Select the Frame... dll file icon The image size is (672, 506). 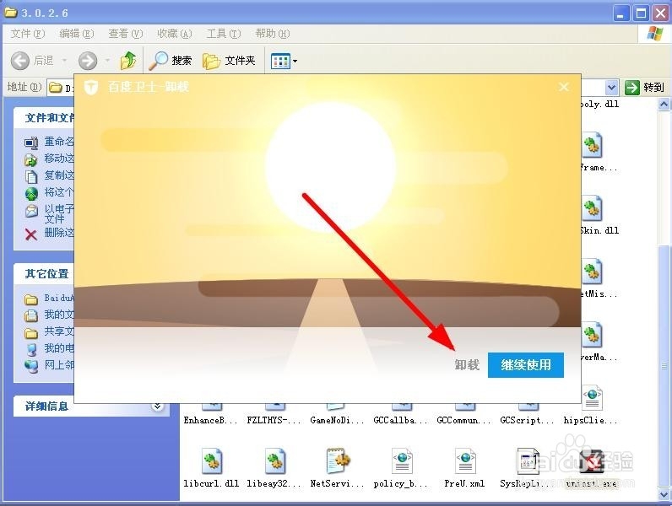pos(593,146)
